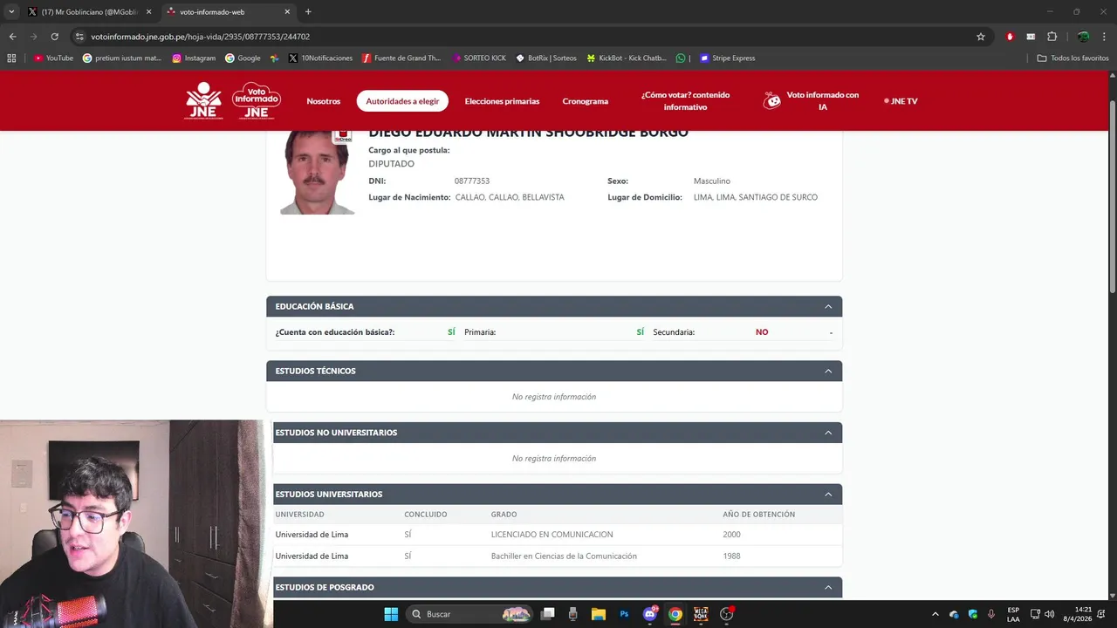Open the Google bookmark
The image size is (1117, 628).
pos(243,58)
